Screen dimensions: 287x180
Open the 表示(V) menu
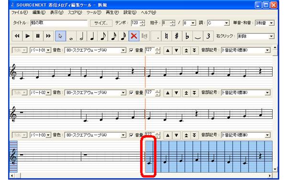(x=56, y=12)
